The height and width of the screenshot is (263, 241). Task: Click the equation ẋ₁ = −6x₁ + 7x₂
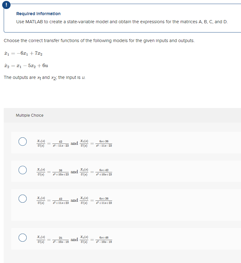pyautogui.click(x=23, y=54)
